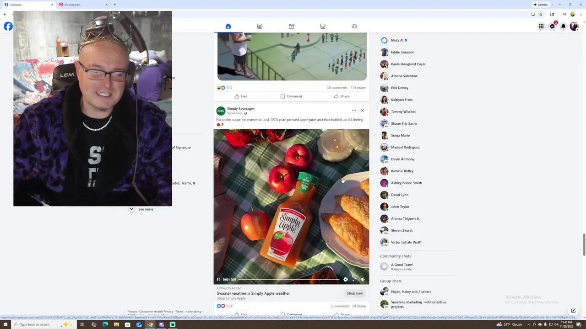
Task: Start a new message with the compose icon
Action: point(573,311)
